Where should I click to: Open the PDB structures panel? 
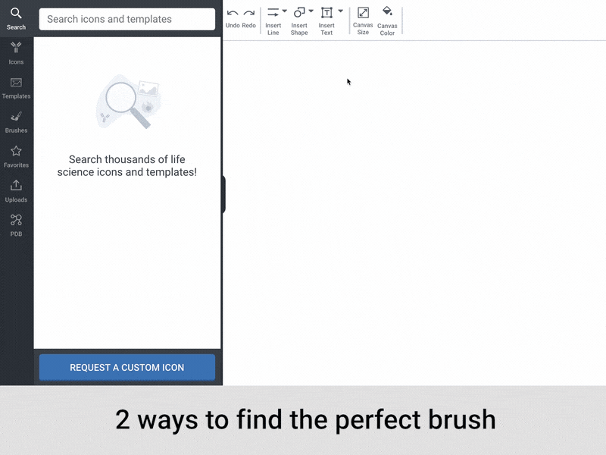click(x=16, y=224)
